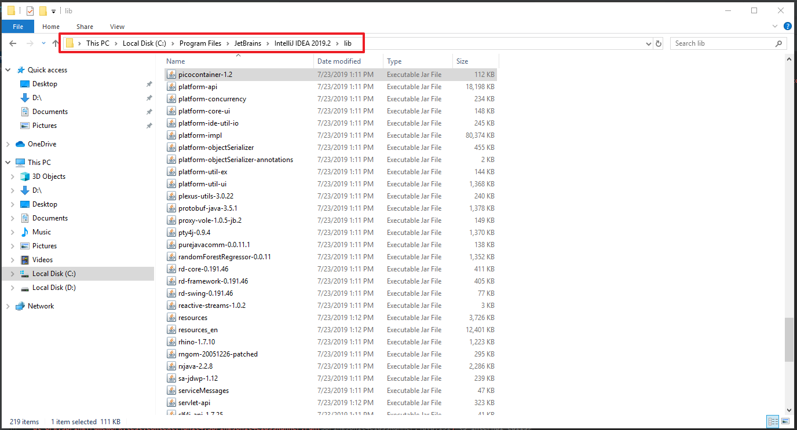Select the platform-impl jar file icon

pyautogui.click(x=171, y=135)
